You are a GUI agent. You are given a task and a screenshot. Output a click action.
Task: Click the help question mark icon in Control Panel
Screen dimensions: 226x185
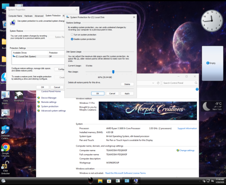(x=197, y=89)
